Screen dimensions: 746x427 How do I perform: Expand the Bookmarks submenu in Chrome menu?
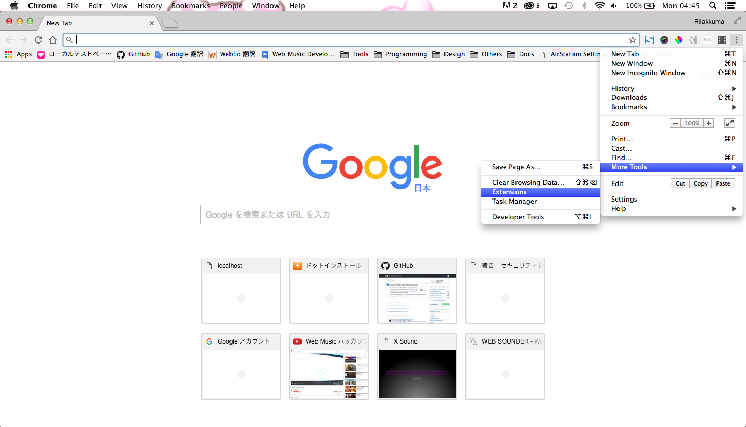[671, 107]
